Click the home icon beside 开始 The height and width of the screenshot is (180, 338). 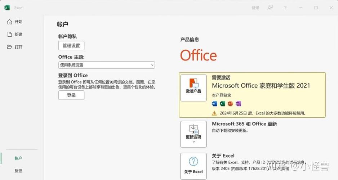pos(9,22)
